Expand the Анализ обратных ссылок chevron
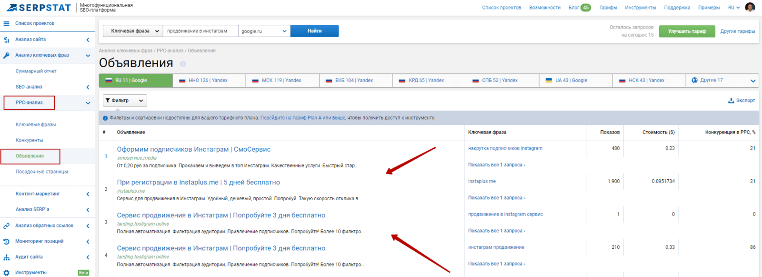762x277 pixels. [x=88, y=226]
